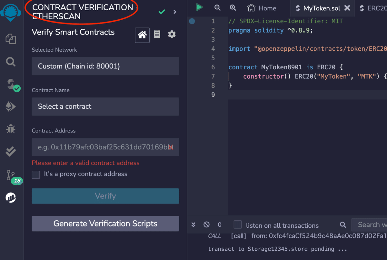Open the Etherscan verification plugin sidebar icon
Viewport: 387px width, 260px height.
click(11, 197)
